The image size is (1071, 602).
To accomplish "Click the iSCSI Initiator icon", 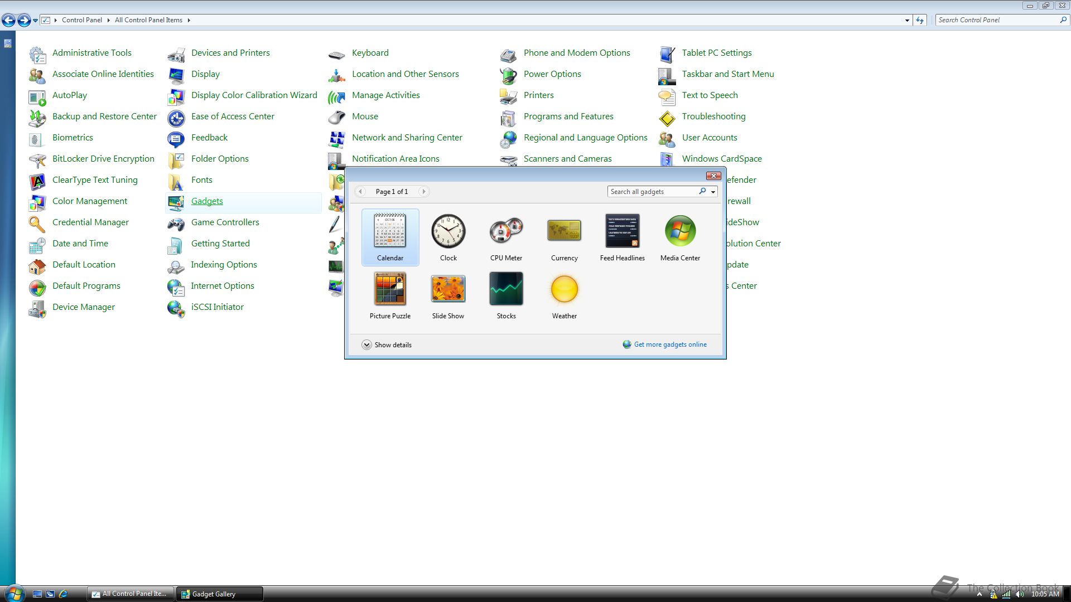I will coord(176,308).
